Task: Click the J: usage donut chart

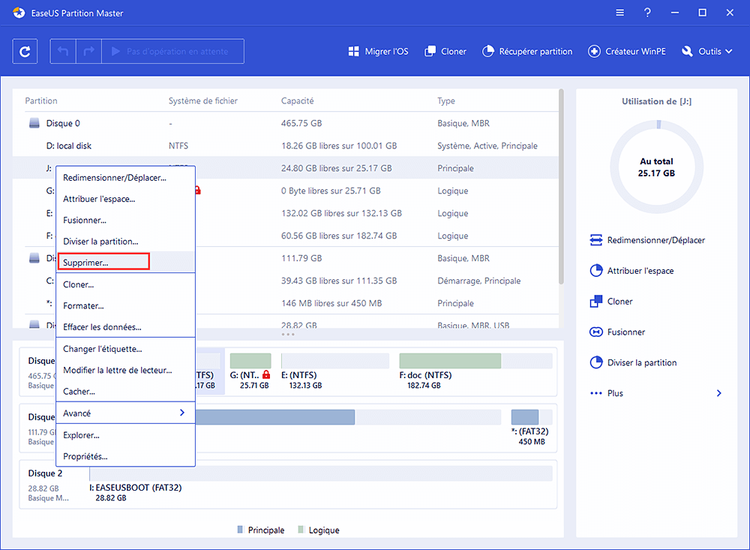Action: pyautogui.click(x=656, y=167)
